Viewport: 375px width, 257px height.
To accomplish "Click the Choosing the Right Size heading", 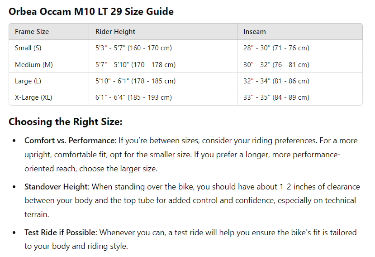I will (x=66, y=122).
